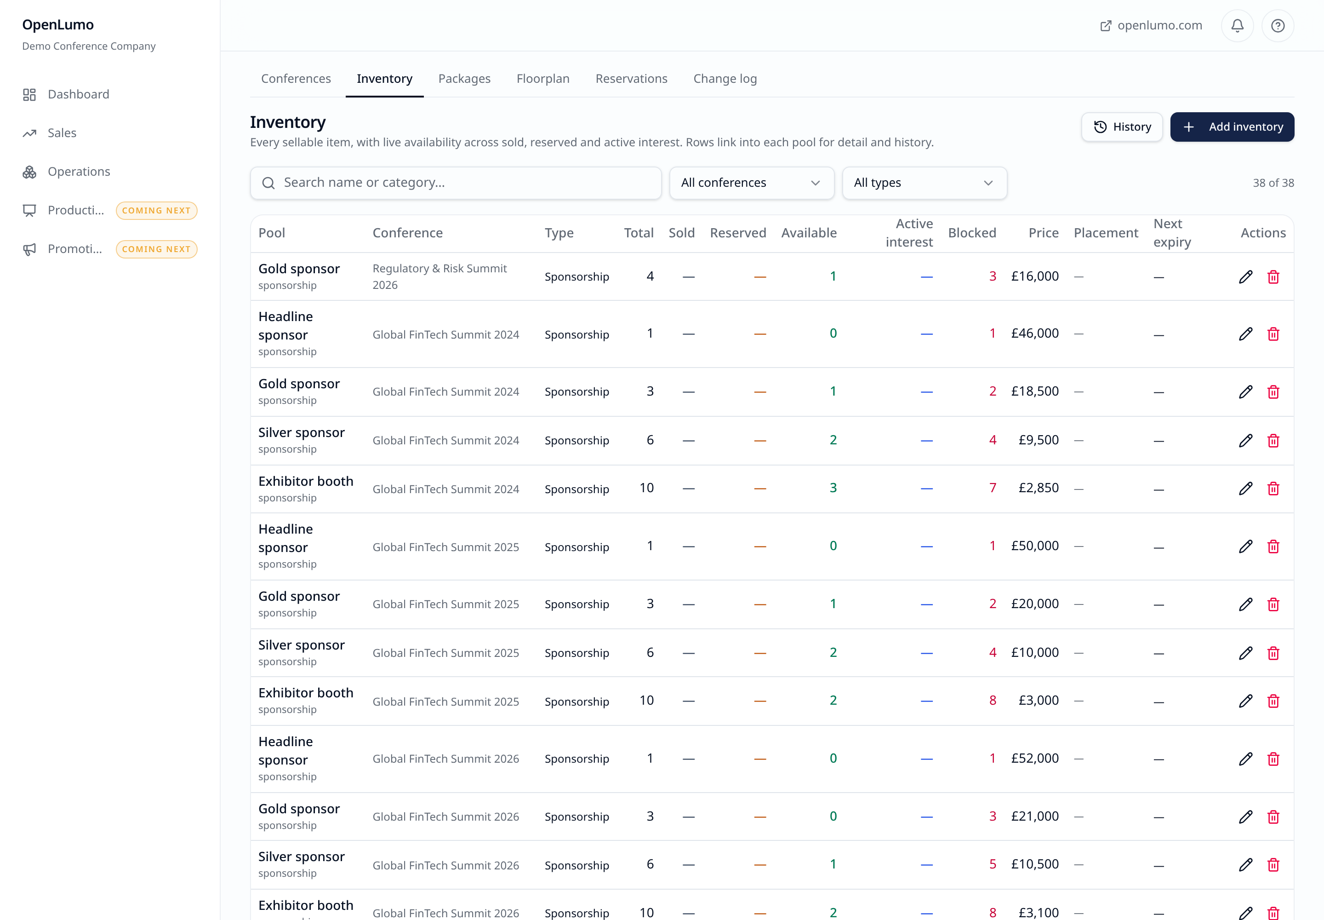Expand the All conferences filter dropdown

(x=751, y=183)
